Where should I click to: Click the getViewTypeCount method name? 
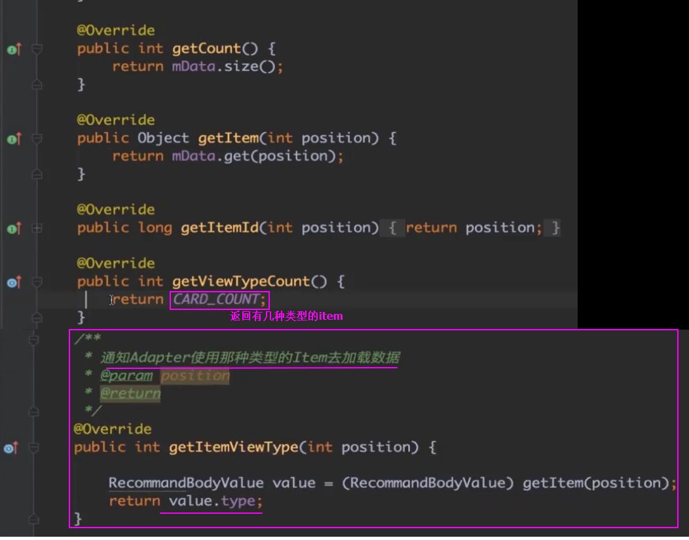click(241, 281)
